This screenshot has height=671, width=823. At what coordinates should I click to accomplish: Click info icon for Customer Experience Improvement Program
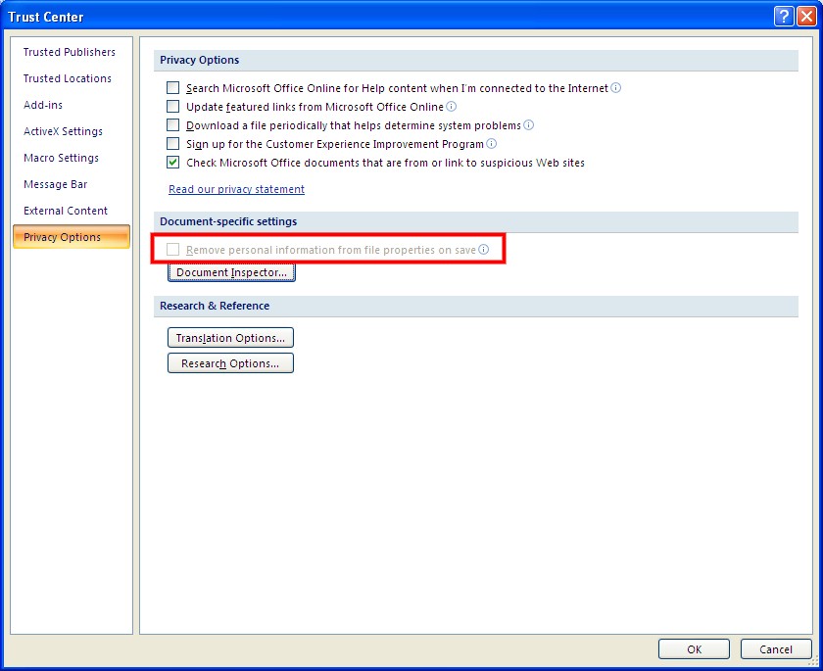click(491, 144)
